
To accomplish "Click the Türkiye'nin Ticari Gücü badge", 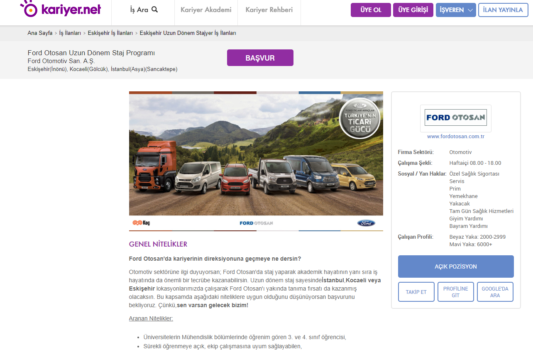I will (359, 118).
